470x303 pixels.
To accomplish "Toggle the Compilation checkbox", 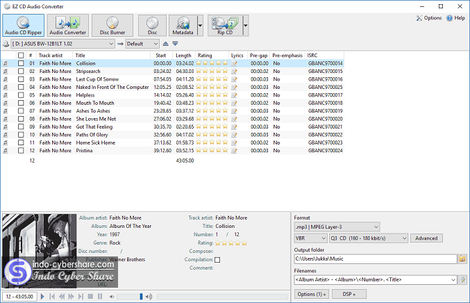I will 217,260.
